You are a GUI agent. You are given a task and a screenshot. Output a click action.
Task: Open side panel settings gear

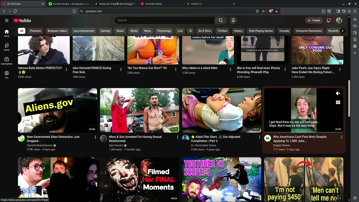tap(355, 198)
